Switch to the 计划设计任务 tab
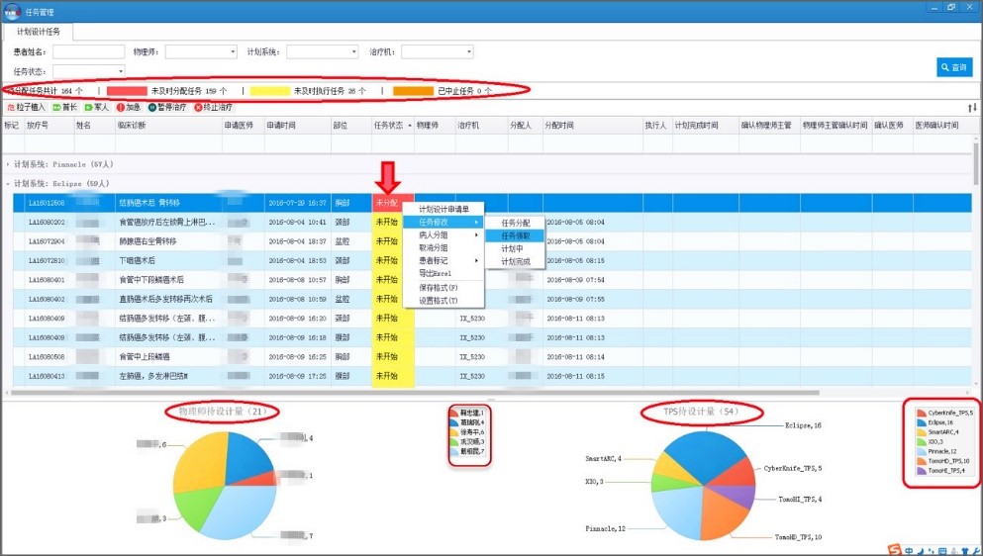Image resolution: width=983 pixels, height=556 pixels. pos(45,32)
